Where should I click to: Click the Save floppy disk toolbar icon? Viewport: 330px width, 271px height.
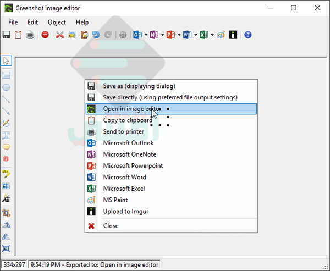point(6,35)
